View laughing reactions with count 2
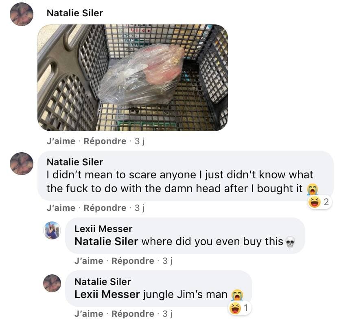 [x=319, y=202]
